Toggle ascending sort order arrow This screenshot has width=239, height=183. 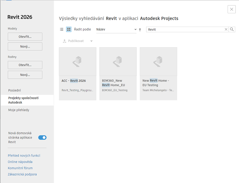140,30
